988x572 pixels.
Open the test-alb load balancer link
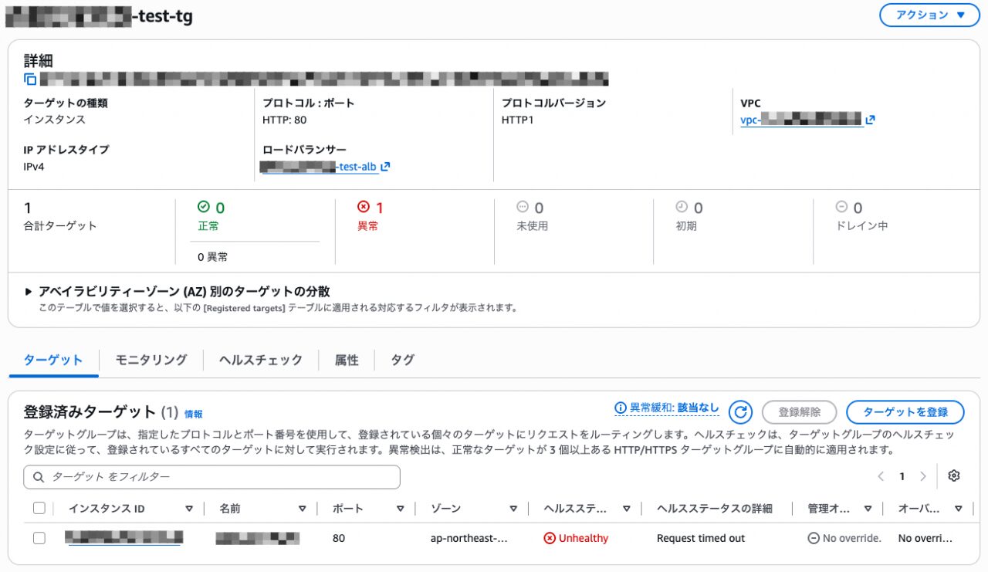(320, 166)
